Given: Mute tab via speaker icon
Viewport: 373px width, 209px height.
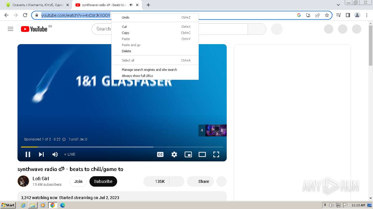Looking at the screenshot, I should 131,5.
